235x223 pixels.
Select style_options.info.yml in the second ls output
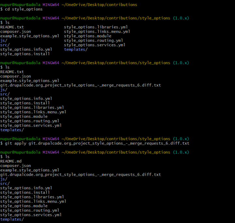(x=26, y=98)
